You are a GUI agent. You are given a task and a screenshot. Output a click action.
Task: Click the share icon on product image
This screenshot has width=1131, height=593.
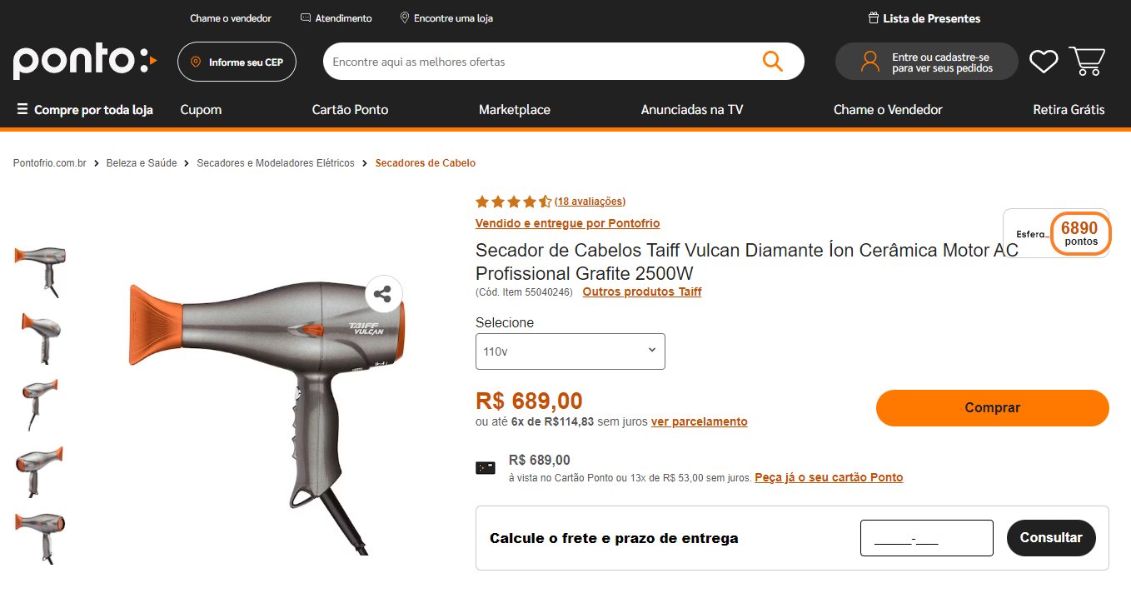point(383,294)
